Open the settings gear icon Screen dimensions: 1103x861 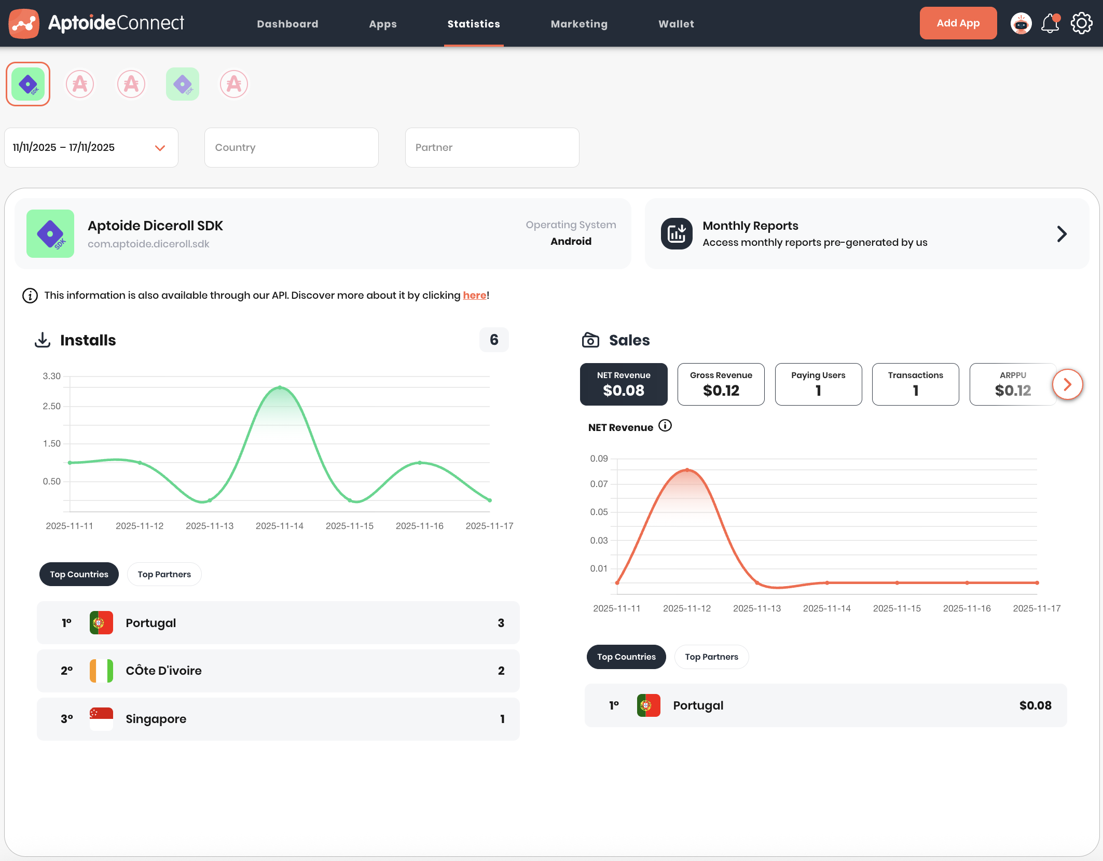click(1081, 24)
